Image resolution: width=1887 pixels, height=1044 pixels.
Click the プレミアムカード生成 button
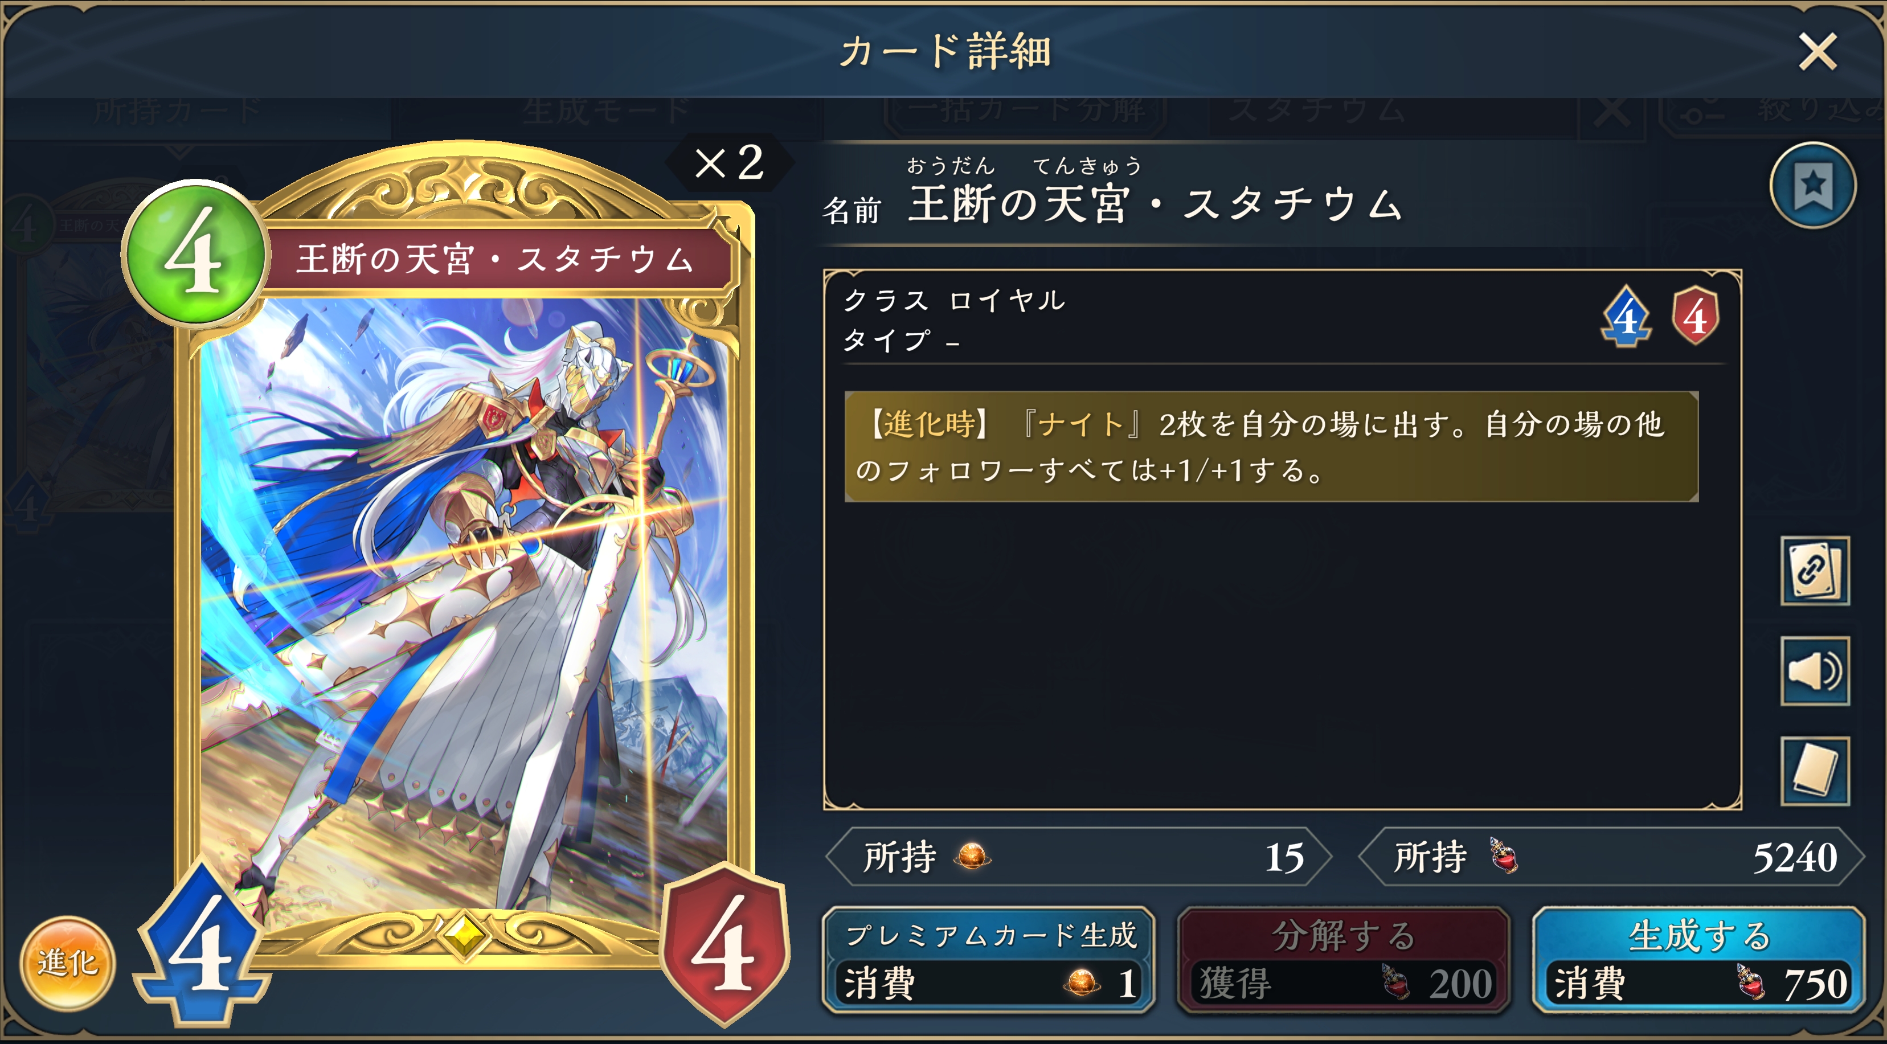988,959
